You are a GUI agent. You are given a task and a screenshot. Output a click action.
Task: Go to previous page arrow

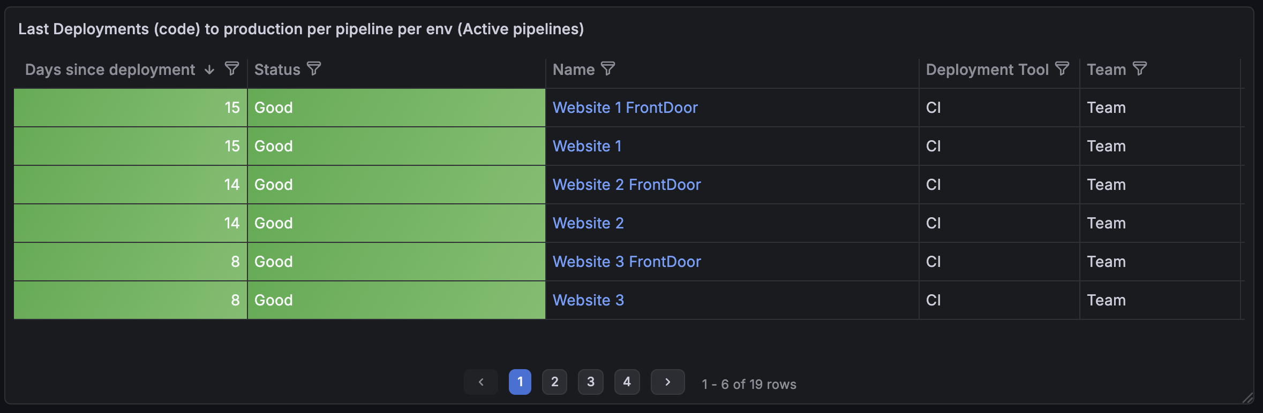pos(481,382)
